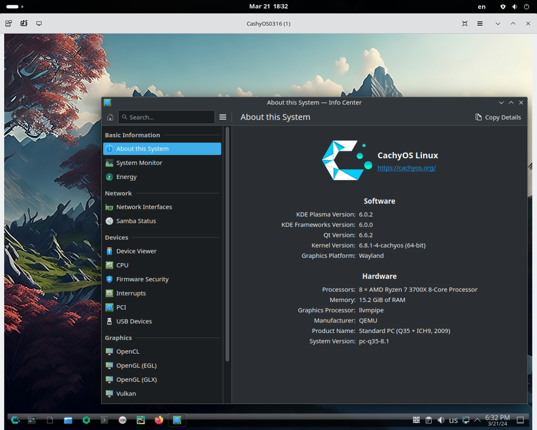Launch the file manager from taskbar
This screenshot has height=430, width=537.
tap(68, 420)
